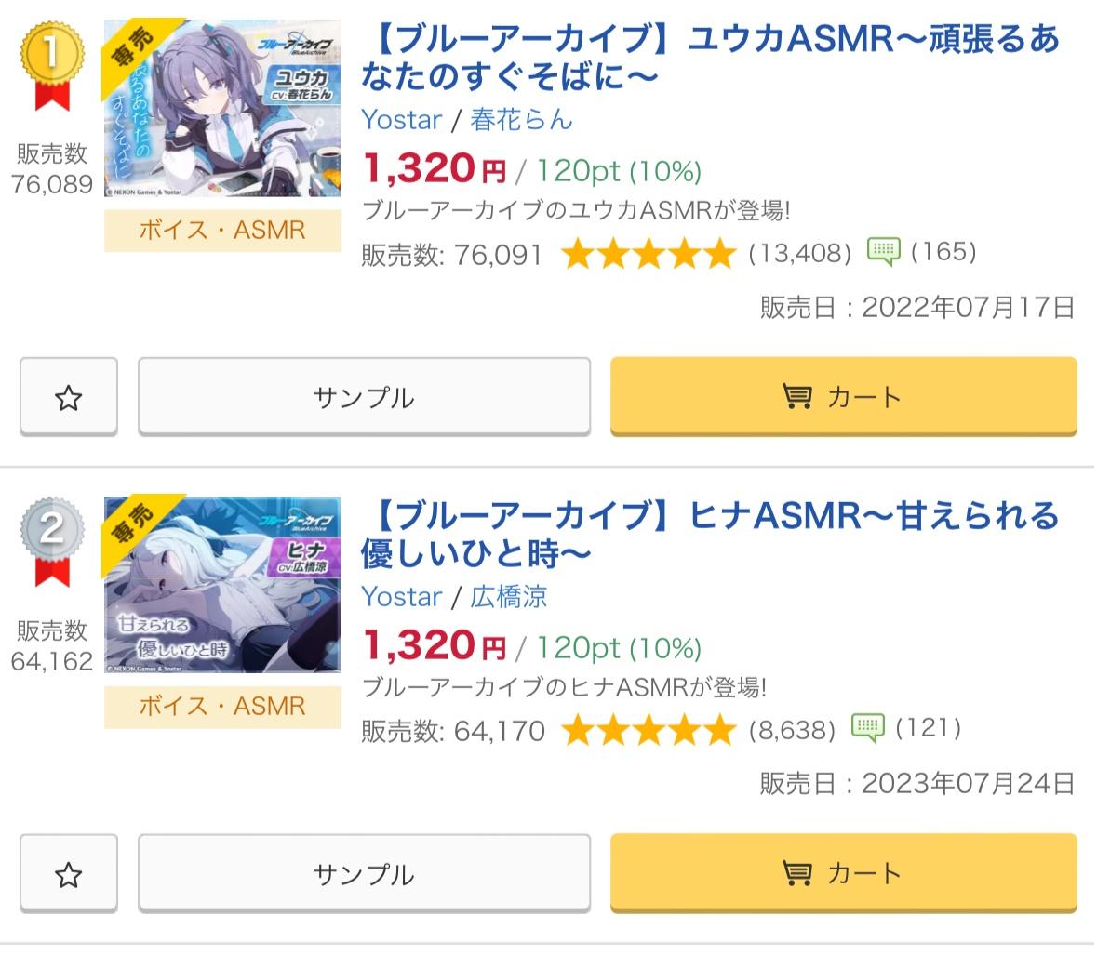Click the five-star rating for Hina ASMR
1097x968 pixels.
(x=648, y=730)
